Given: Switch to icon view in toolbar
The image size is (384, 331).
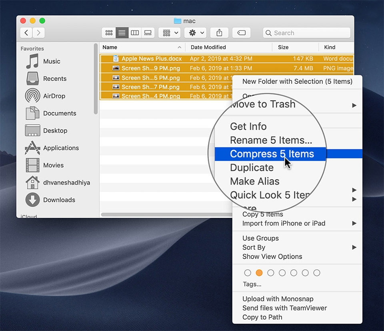Looking at the screenshot, I should tap(109, 33).
